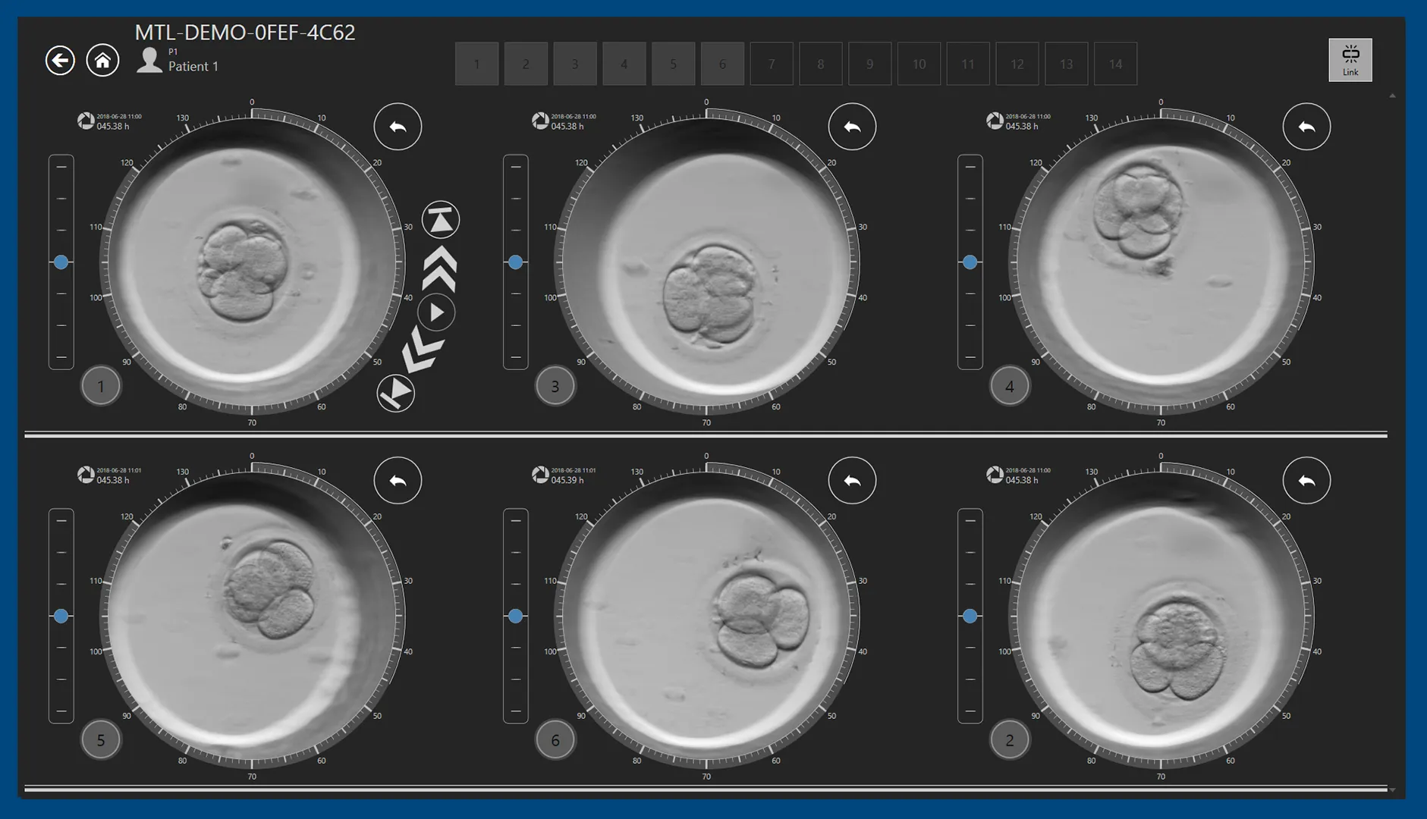Screen dimensions: 1427x819
Task: Jump to last frame of embryo 1
Action: point(441,221)
